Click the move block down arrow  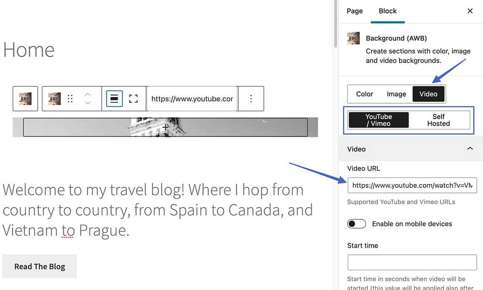[x=88, y=103]
